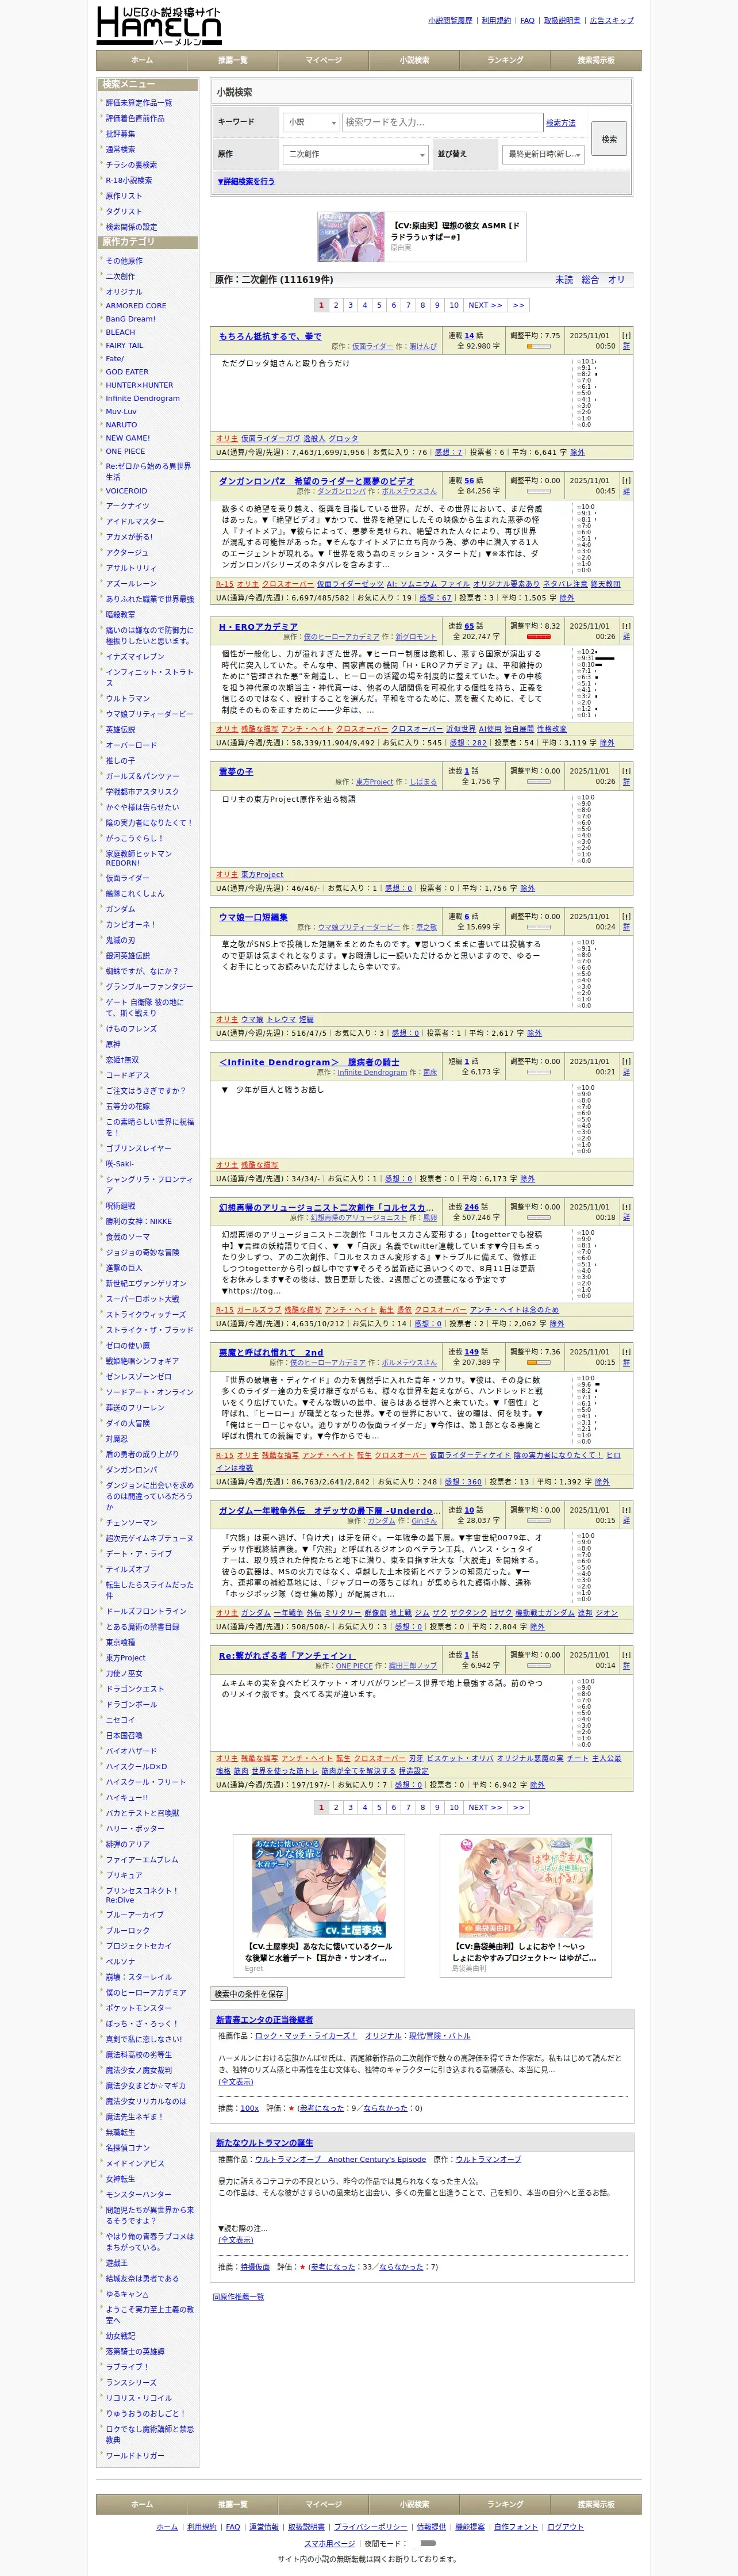
Task: Click the Hameln site logo
Action: coord(159,25)
